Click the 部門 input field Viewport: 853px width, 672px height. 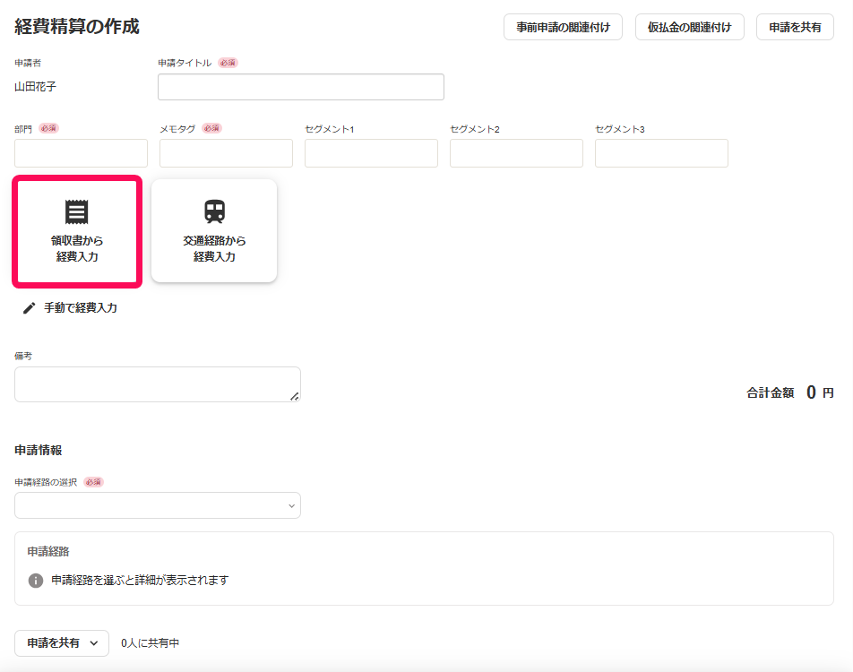tap(81, 153)
